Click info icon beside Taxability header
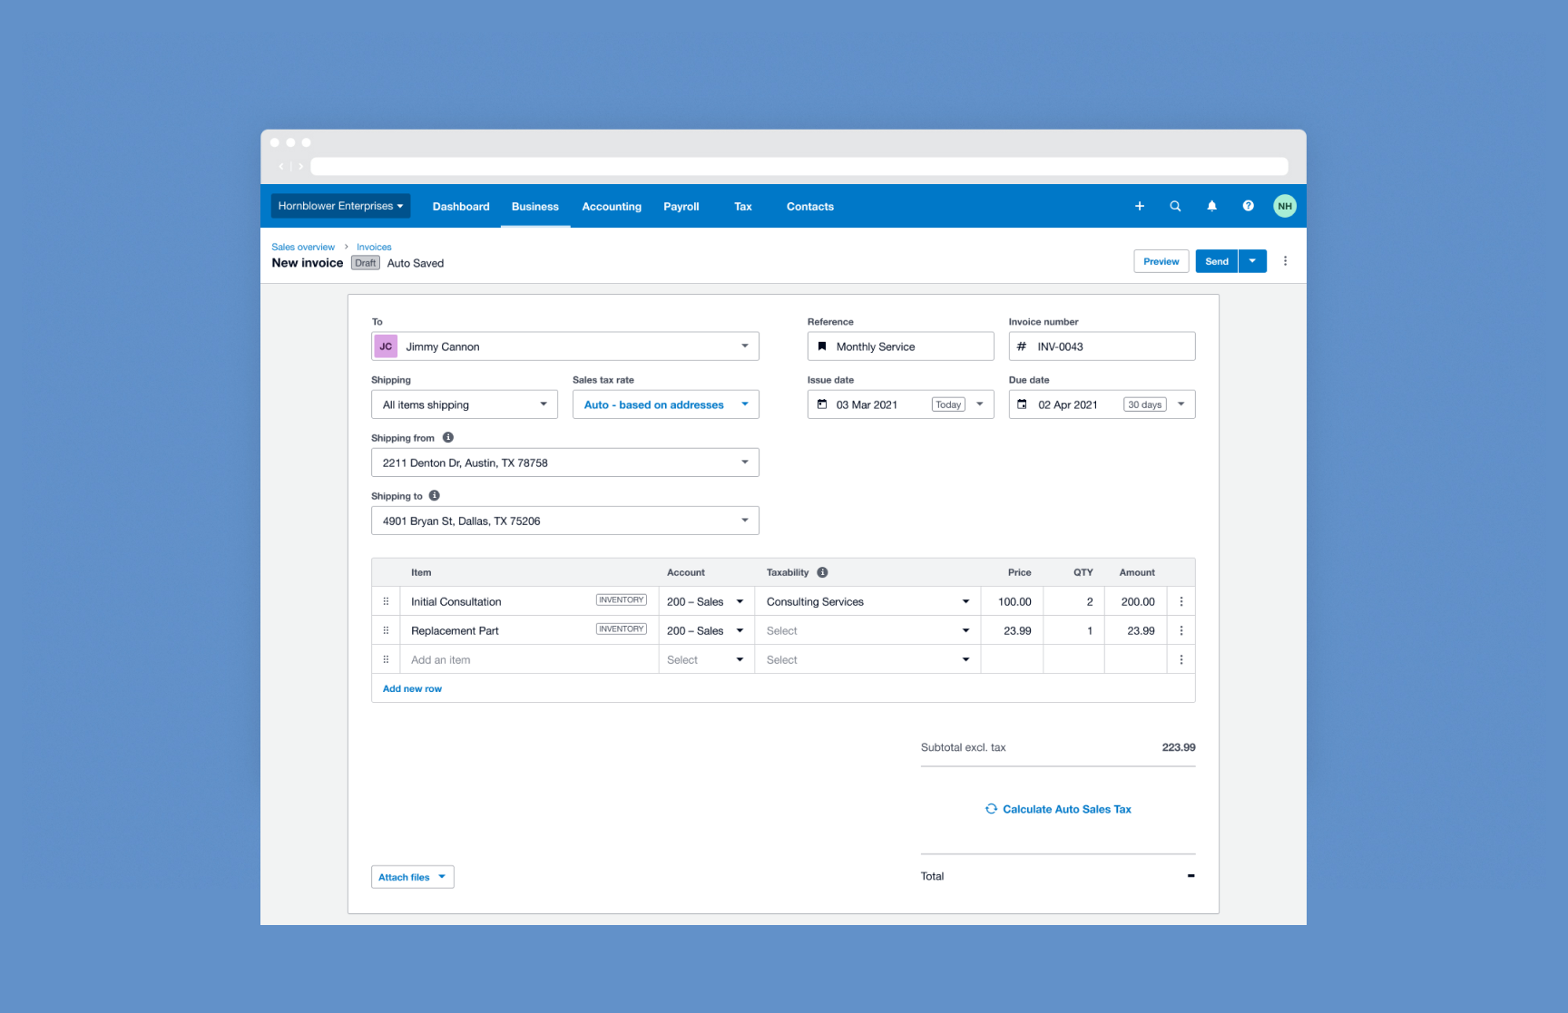 click(822, 573)
